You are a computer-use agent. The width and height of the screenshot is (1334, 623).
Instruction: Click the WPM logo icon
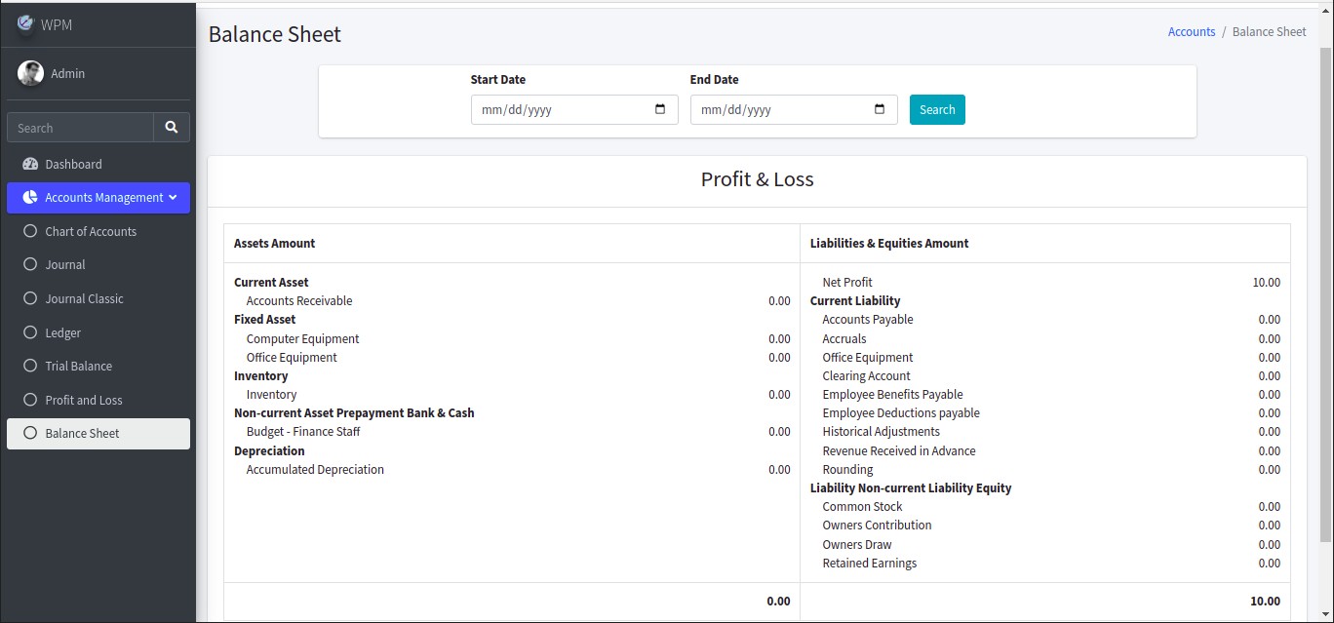pos(25,23)
